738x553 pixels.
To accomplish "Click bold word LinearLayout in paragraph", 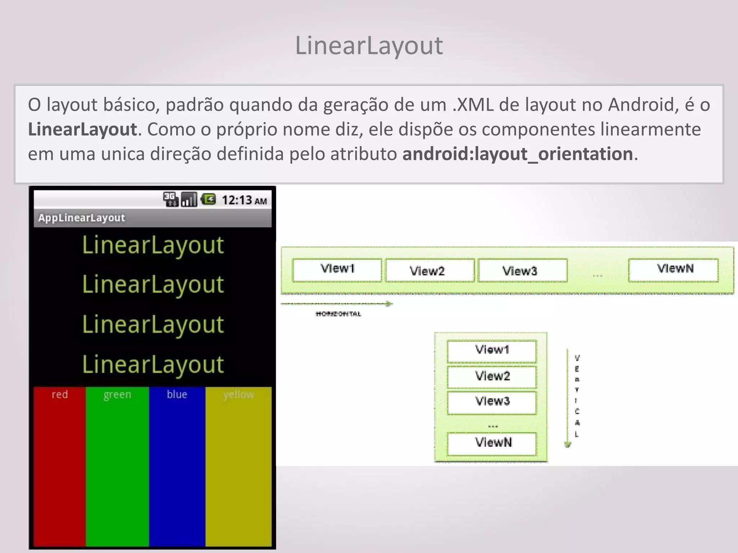I will click(83, 129).
